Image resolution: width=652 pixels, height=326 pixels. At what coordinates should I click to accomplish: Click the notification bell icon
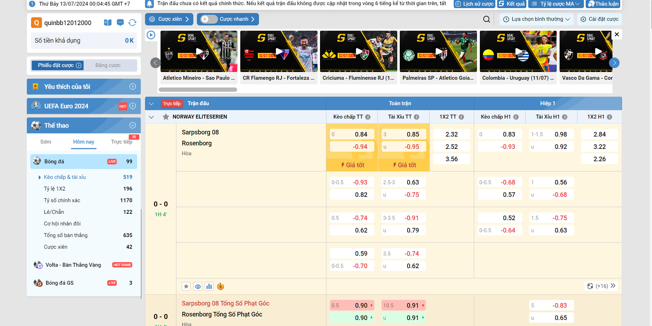[150, 4]
